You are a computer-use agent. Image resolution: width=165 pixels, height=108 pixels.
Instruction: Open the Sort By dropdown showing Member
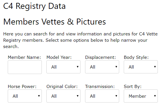point(141,96)
